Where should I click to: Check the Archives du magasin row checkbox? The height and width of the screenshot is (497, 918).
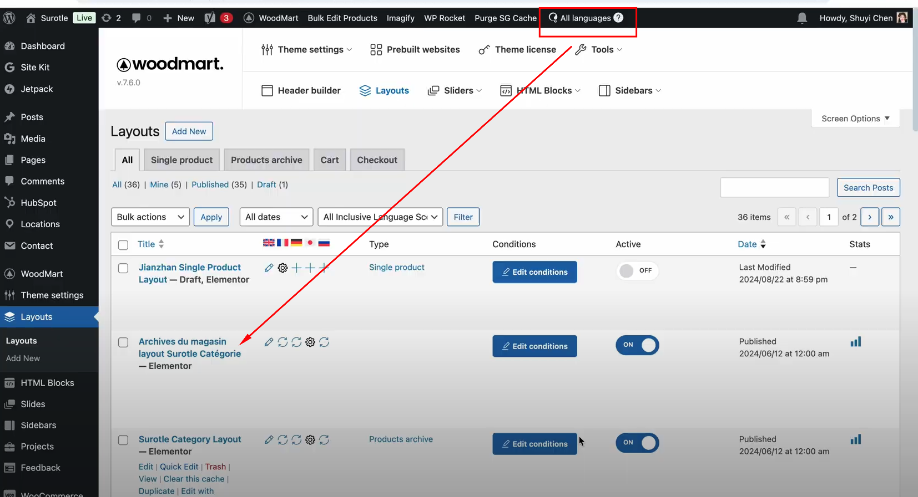click(123, 342)
